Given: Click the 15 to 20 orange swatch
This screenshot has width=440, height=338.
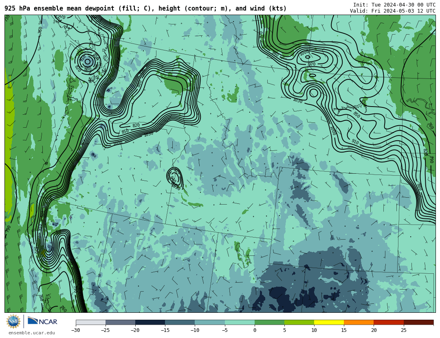Looking at the screenshot, I should [359, 322].
